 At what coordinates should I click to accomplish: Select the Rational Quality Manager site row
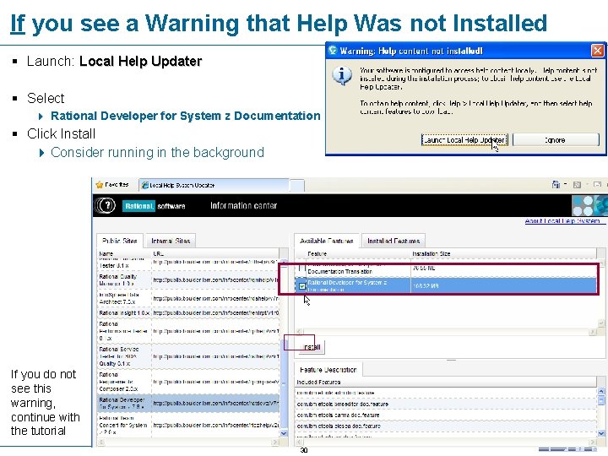[188, 280]
